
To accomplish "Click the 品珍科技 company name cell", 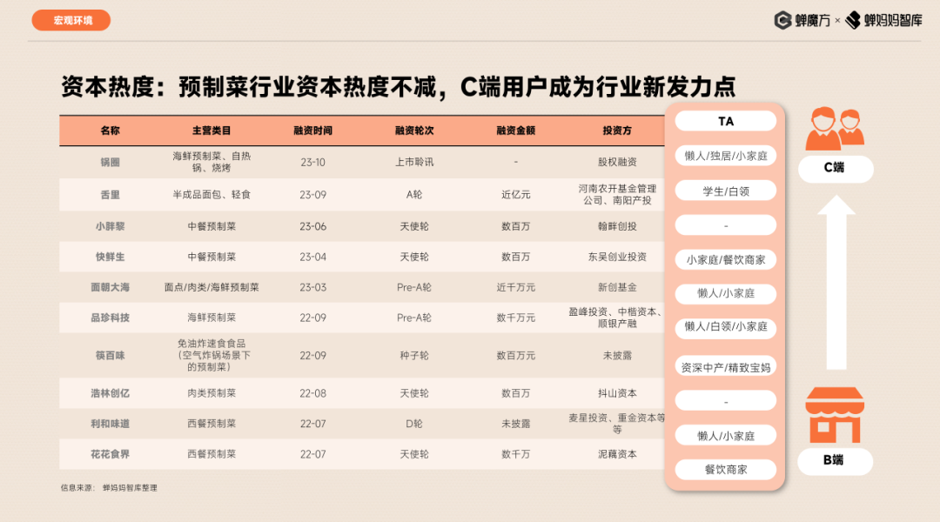I will coord(110,318).
